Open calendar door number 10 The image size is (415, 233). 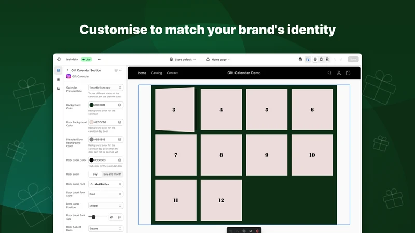click(x=312, y=155)
